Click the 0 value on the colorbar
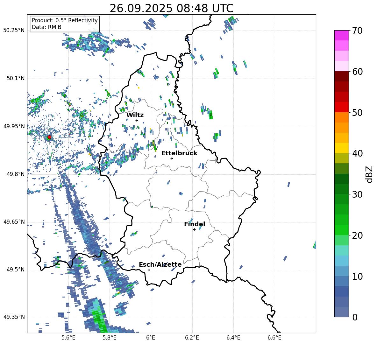The width and height of the screenshot is (377, 344). [x=355, y=317]
